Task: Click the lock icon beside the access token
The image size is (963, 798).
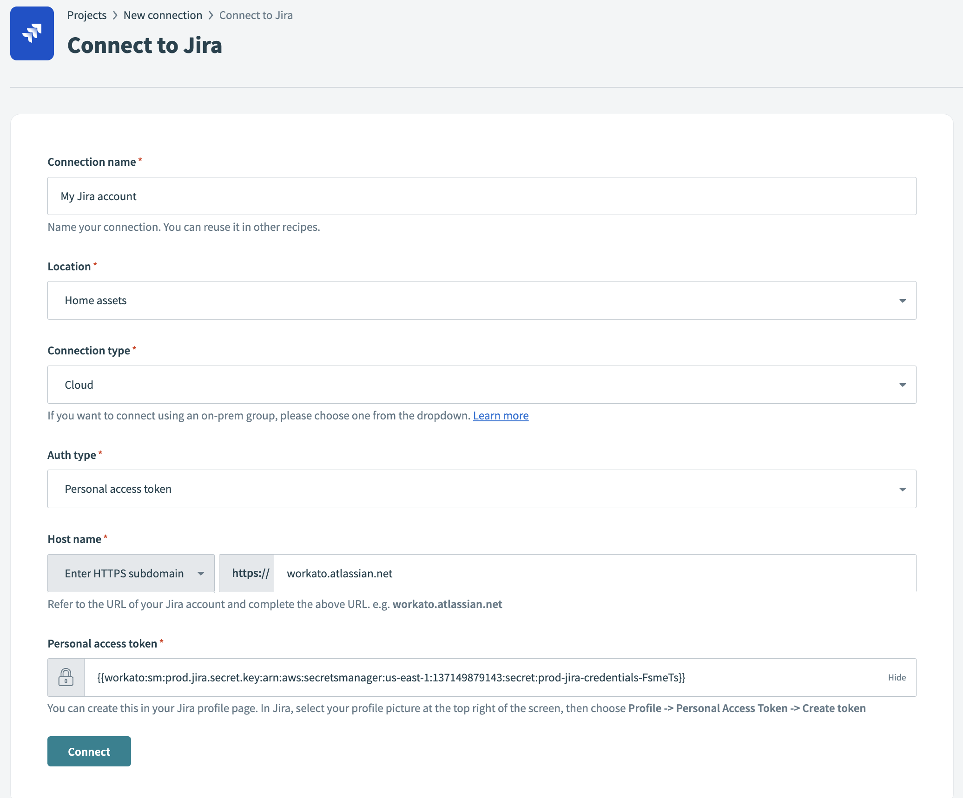Action: click(66, 677)
